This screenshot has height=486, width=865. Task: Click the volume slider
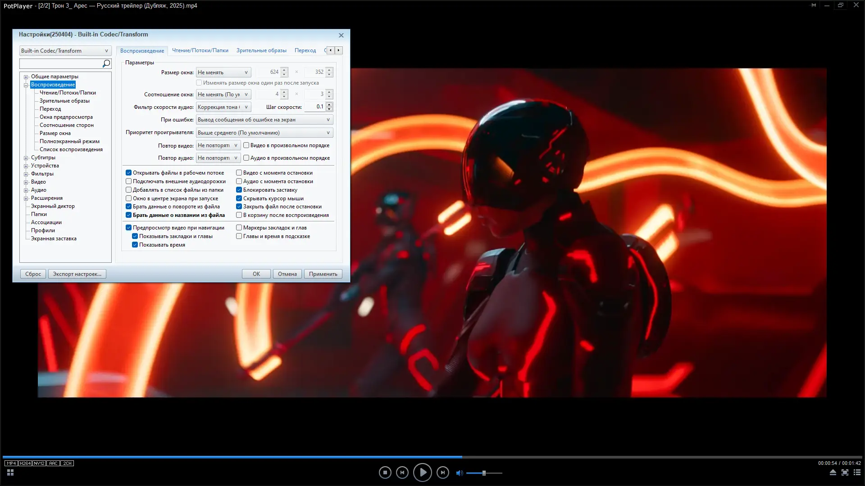484,473
